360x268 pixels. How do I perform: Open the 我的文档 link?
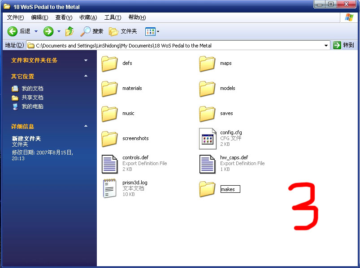click(32, 89)
